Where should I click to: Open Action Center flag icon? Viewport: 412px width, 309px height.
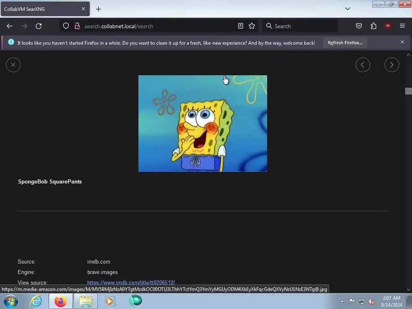tap(352, 301)
